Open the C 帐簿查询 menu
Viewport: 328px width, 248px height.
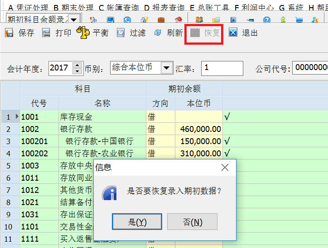pos(119,8)
